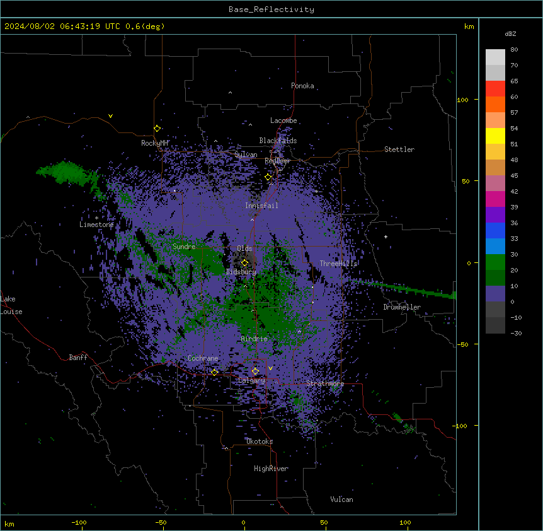Click the Didsbury town label
The width and height of the screenshot is (543, 531).
[x=241, y=272]
